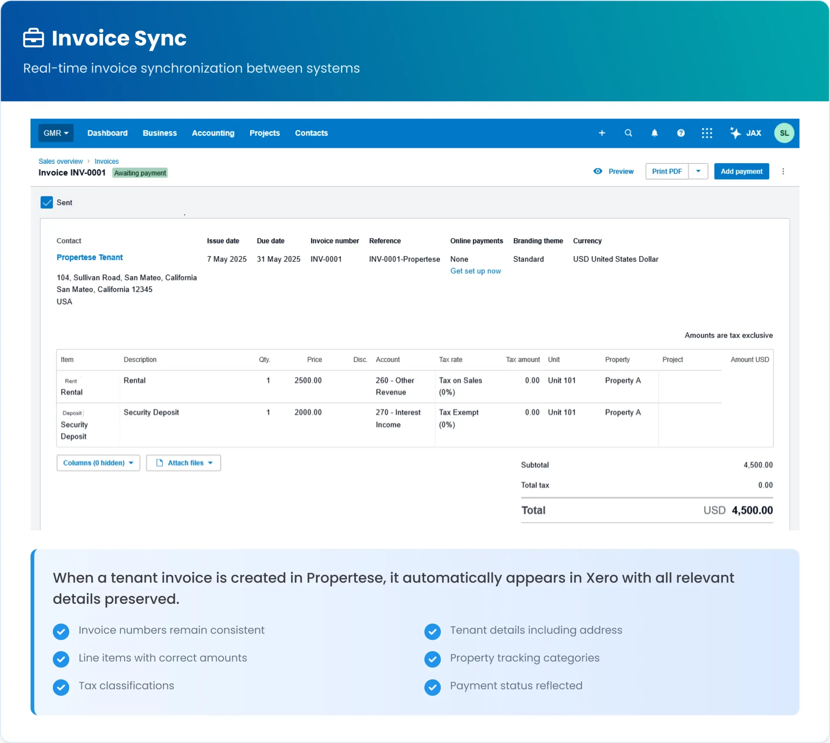The width and height of the screenshot is (830, 743).
Task: Click the help question mark icon
Action: coord(681,133)
